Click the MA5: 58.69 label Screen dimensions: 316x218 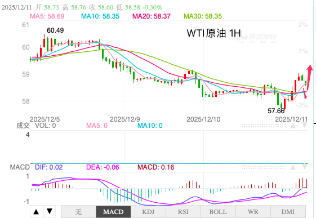pyautogui.click(x=47, y=16)
